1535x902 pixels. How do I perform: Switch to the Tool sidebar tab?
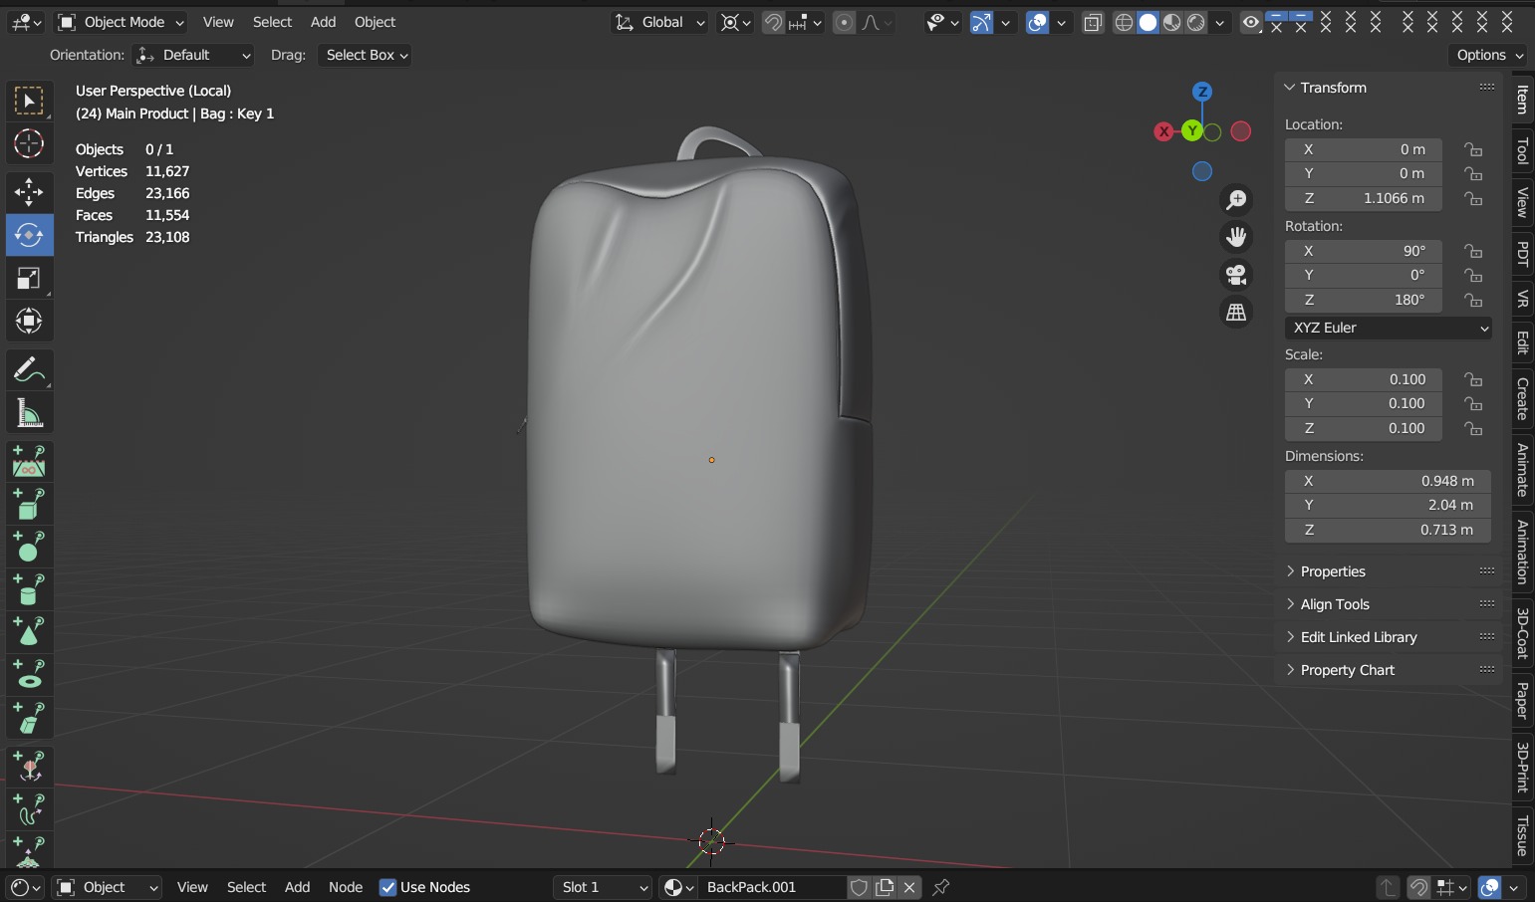coord(1522,151)
